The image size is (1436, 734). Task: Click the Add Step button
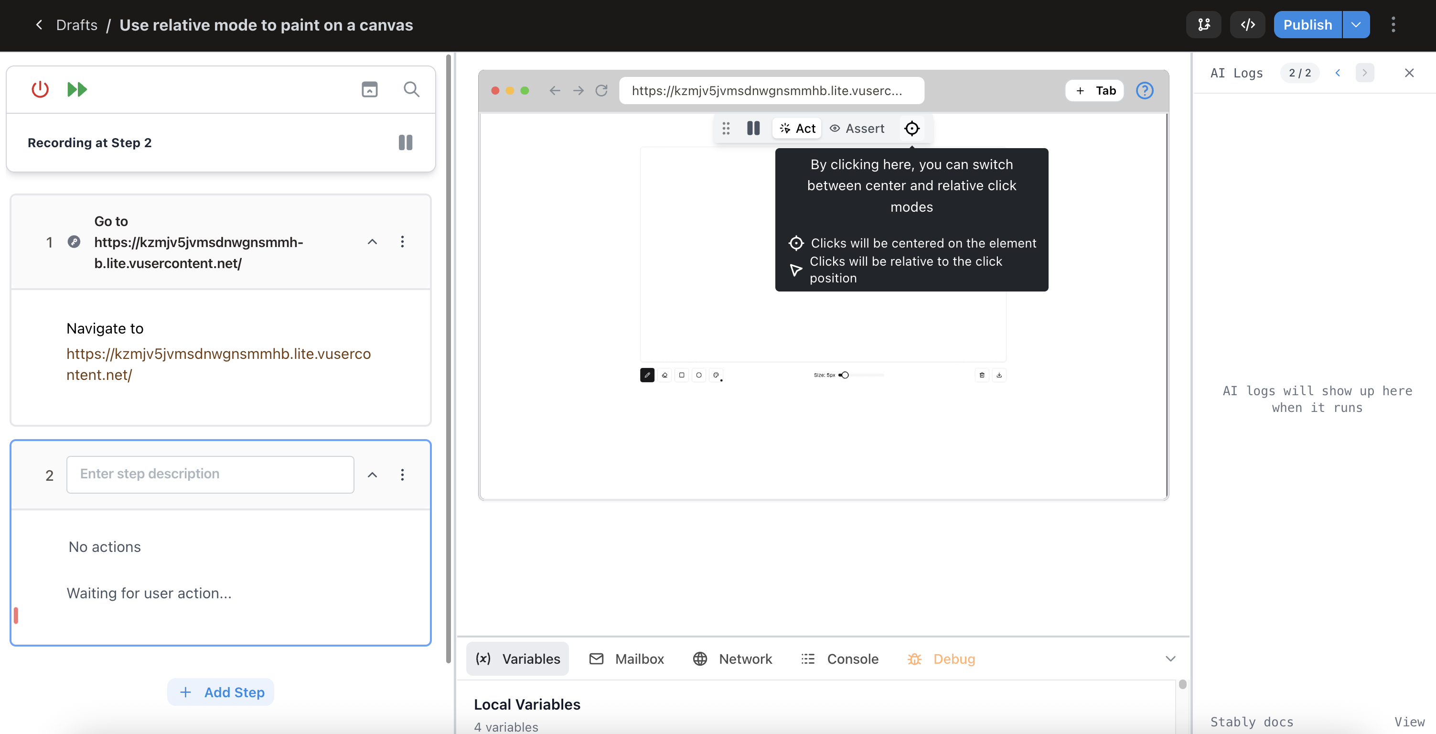(x=221, y=692)
